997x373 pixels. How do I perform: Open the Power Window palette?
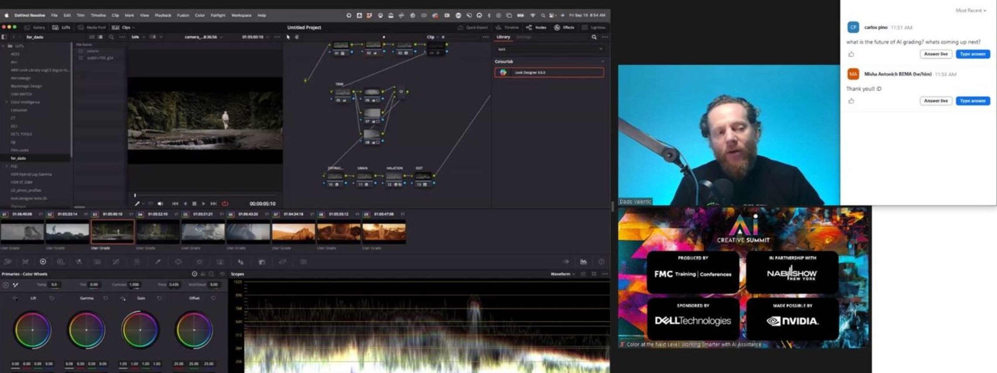[x=178, y=262]
